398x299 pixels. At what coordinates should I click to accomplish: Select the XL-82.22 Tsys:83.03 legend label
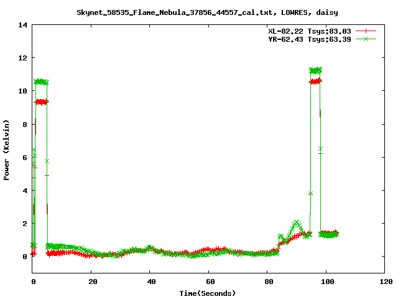(x=310, y=31)
